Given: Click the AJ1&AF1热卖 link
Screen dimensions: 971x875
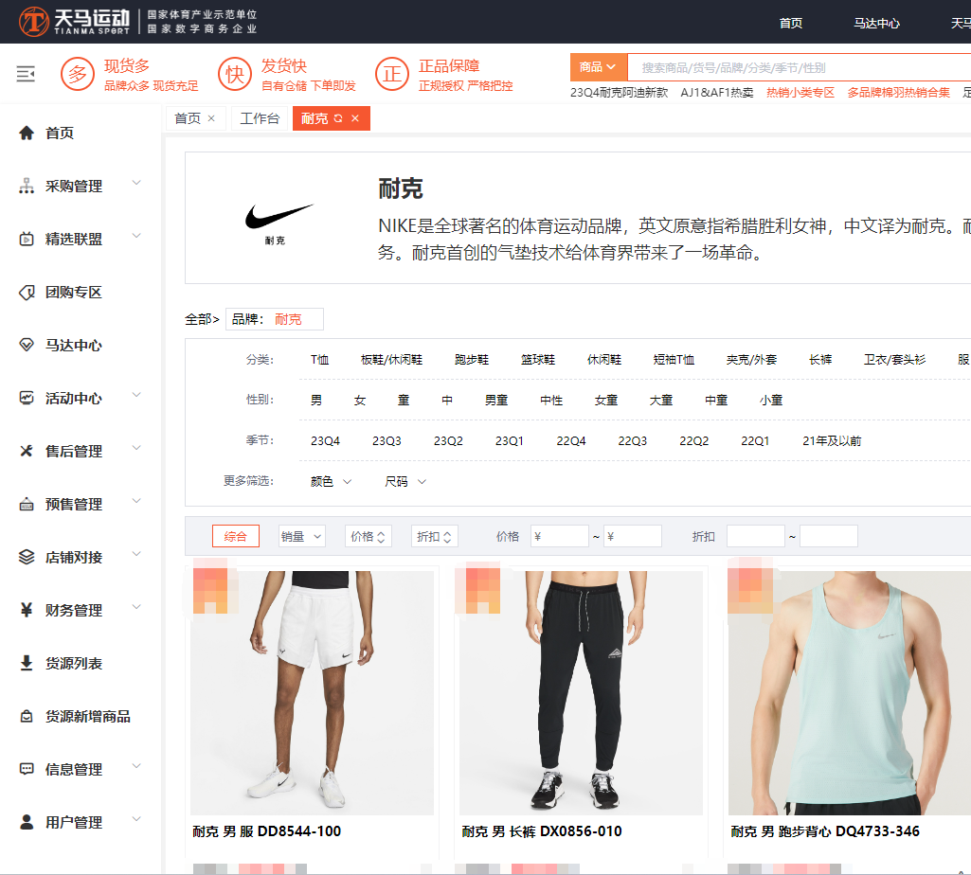Looking at the screenshot, I should tap(716, 93).
